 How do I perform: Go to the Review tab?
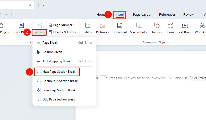click(x=188, y=15)
